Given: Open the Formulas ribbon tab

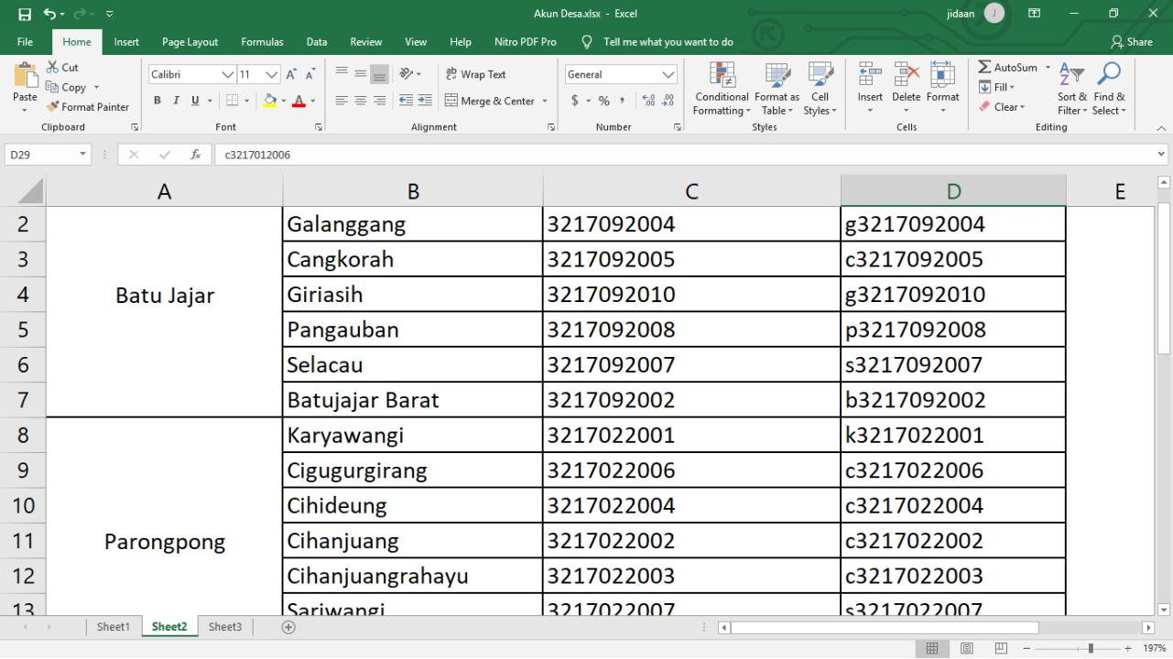Looking at the screenshot, I should [x=262, y=42].
